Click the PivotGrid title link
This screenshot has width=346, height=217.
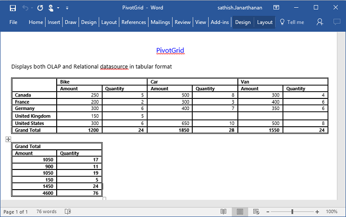[x=170, y=50]
